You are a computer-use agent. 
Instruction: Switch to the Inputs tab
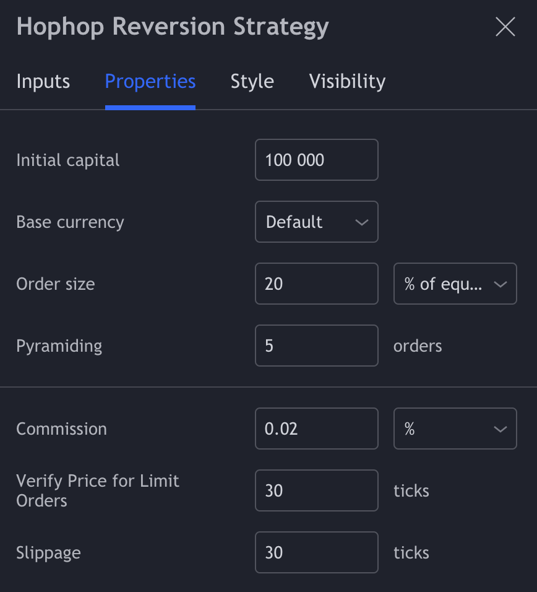[x=43, y=81]
